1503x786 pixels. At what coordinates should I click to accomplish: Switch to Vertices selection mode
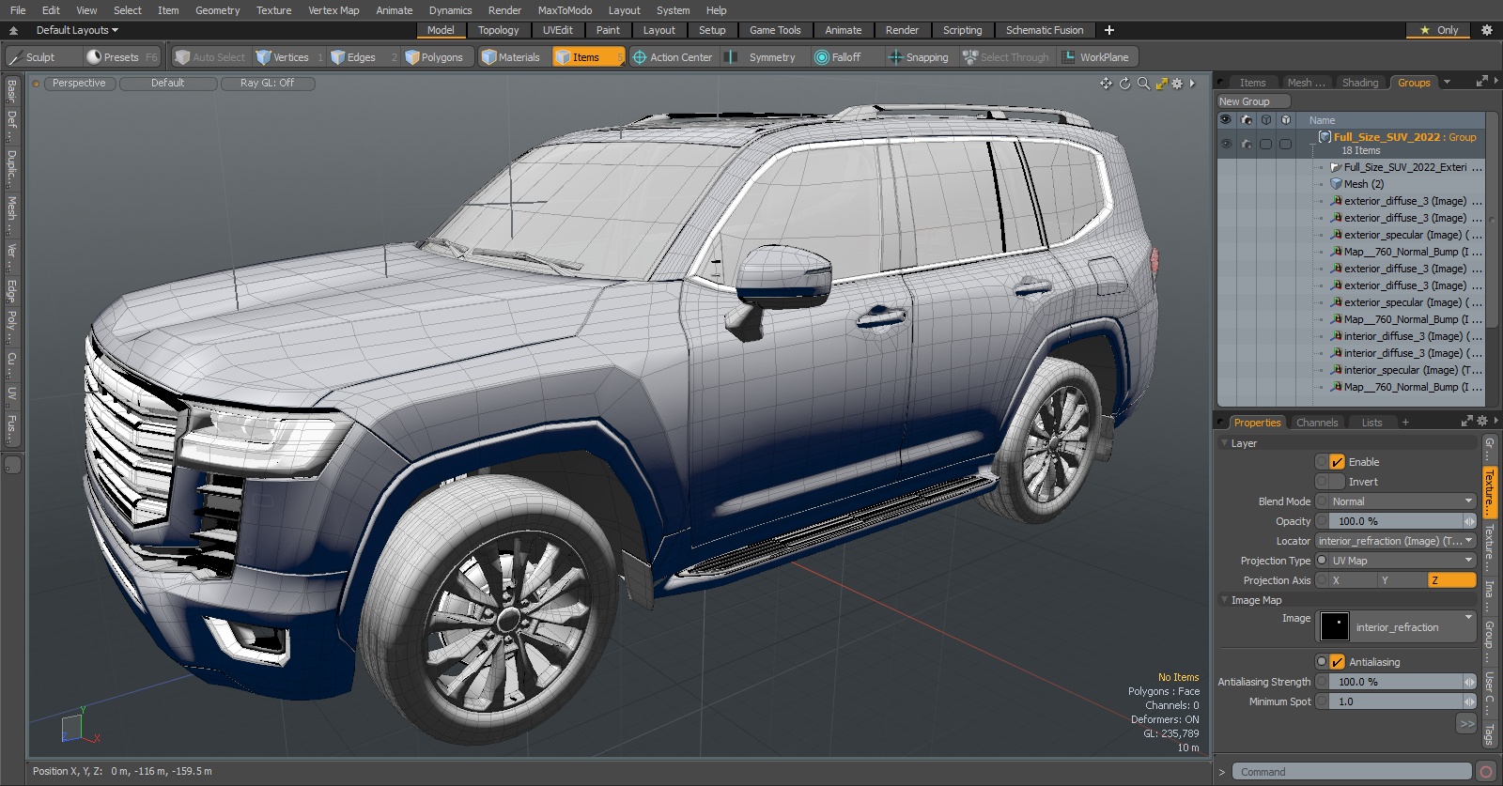tap(290, 57)
